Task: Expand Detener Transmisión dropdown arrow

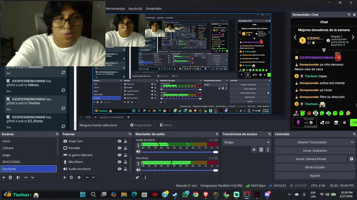Action: [x=352, y=142]
